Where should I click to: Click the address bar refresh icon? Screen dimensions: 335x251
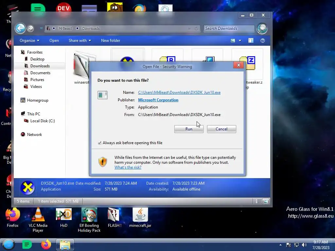point(196,28)
